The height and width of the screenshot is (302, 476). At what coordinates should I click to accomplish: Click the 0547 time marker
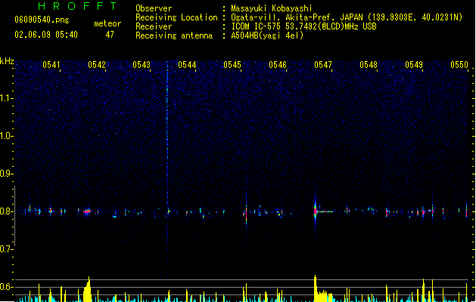tap(323, 65)
